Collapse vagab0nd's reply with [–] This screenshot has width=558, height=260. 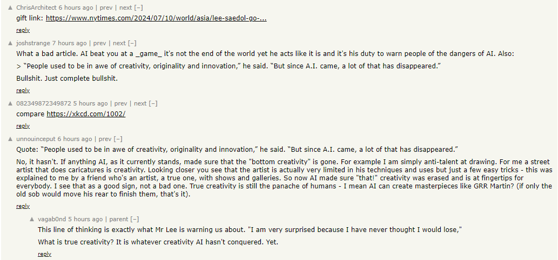(x=135, y=219)
